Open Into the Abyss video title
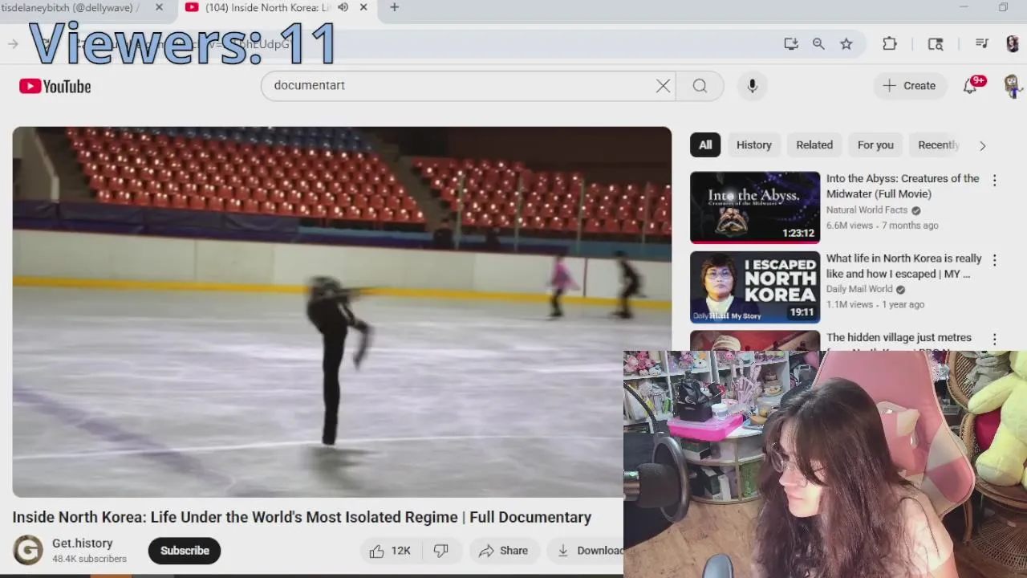 (x=903, y=186)
